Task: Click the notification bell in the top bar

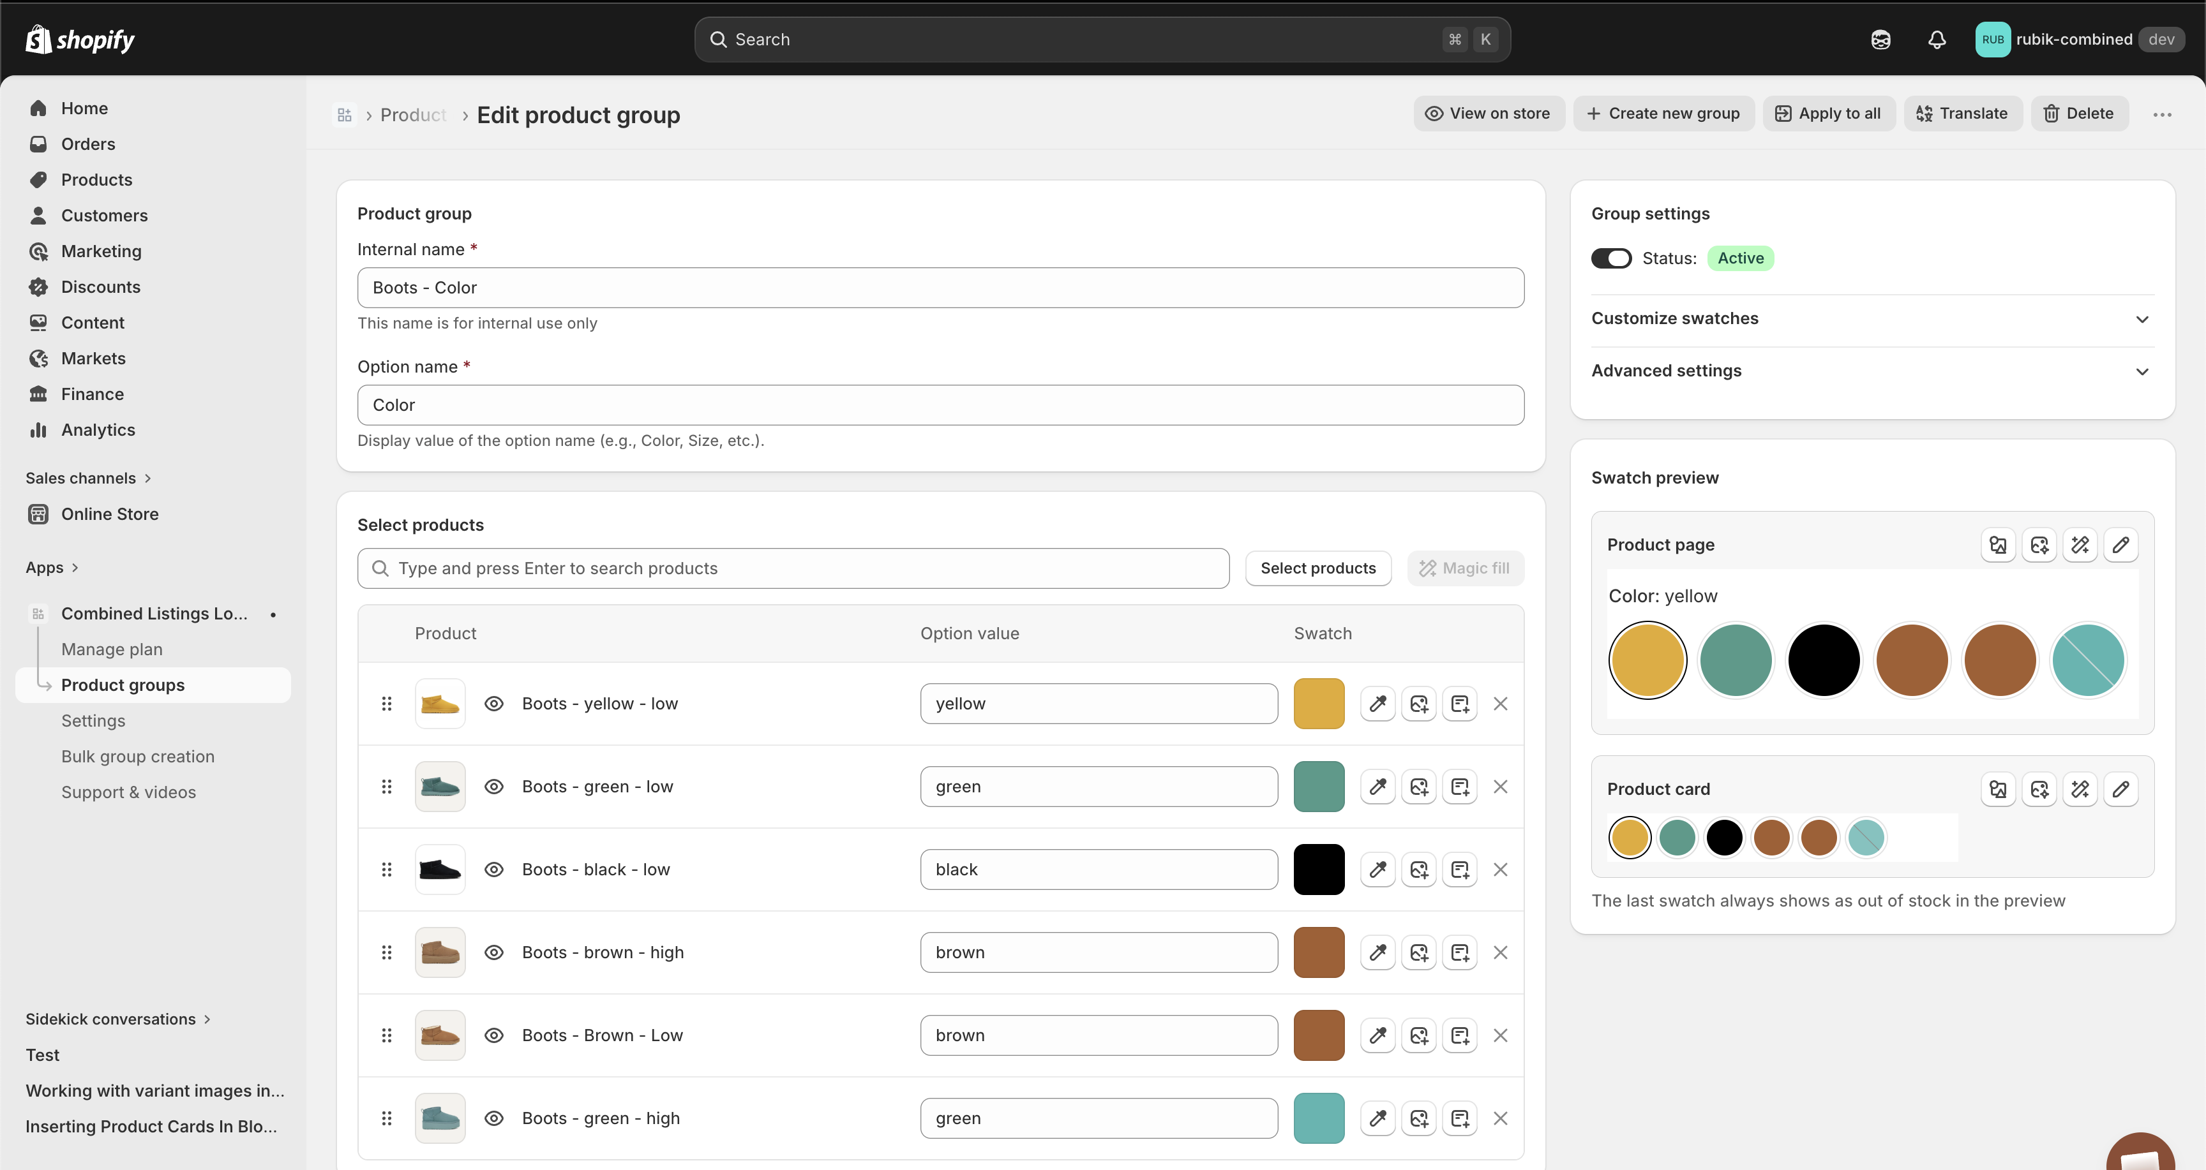Action: tap(1937, 40)
